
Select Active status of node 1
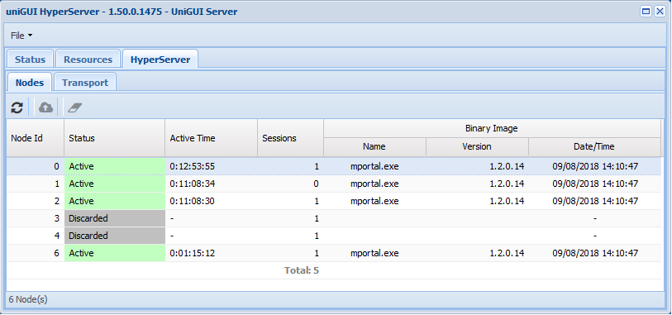pyautogui.click(x=114, y=184)
